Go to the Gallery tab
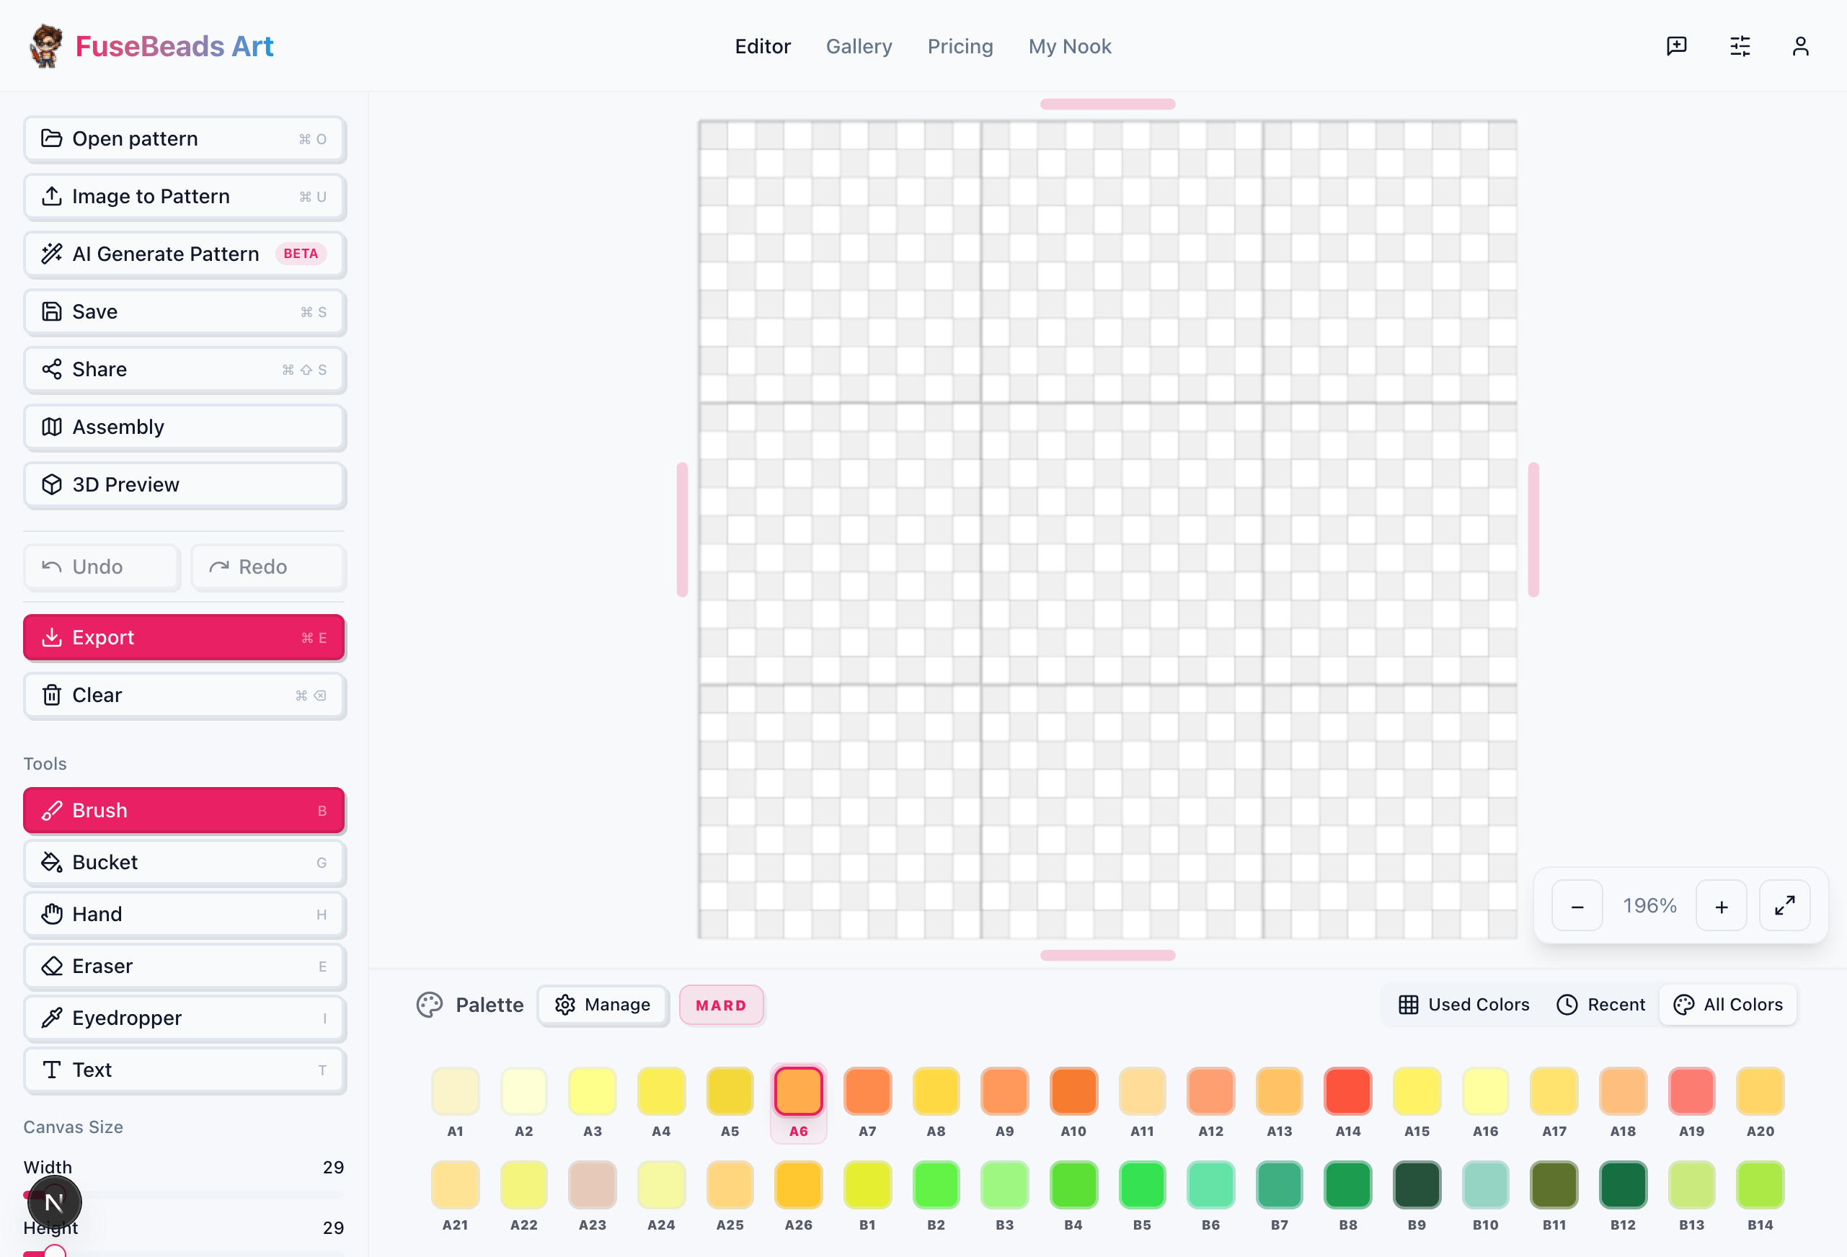The height and width of the screenshot is (1257, 1847). [859, 46]
